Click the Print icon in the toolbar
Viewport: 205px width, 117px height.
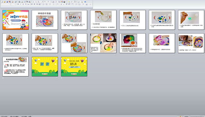click(19, 2)
